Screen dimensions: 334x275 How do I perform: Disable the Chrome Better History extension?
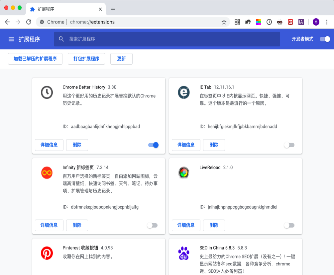click(x=153, y=145)
